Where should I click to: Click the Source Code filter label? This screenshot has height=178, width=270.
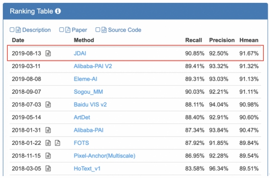click(x=124, y=30)
